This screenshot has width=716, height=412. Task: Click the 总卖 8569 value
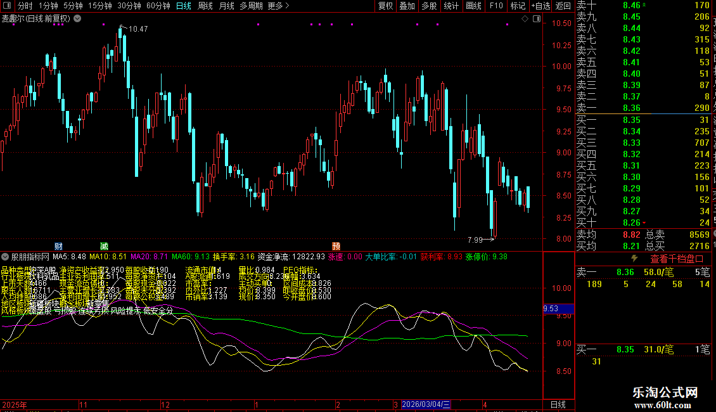[699, 235]
